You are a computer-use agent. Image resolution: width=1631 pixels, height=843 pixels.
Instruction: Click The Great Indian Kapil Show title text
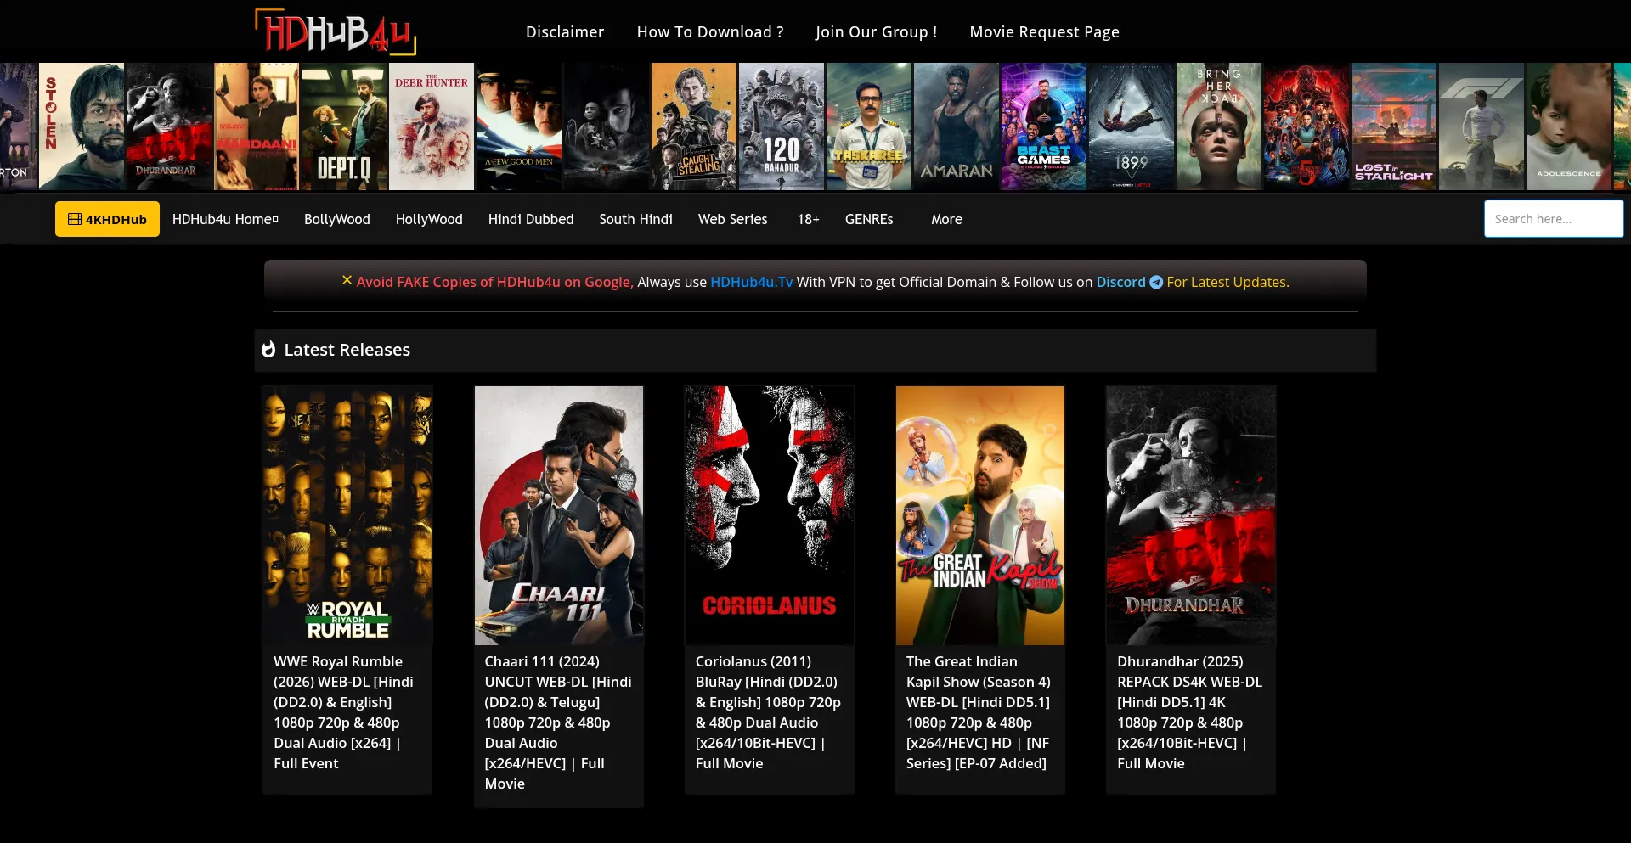[979, 712]
